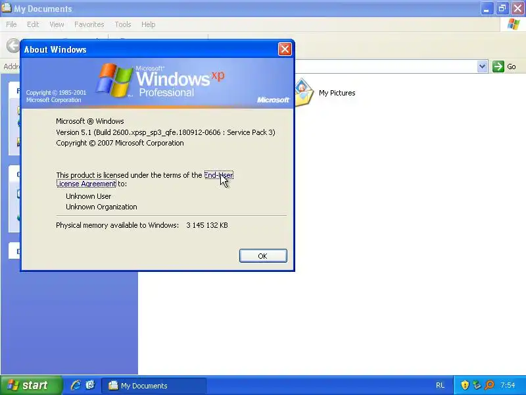The width and height of the screenshot is (526, 395).
Task: Click the Windows flag logo in menu bar
Action: [514, 24]
